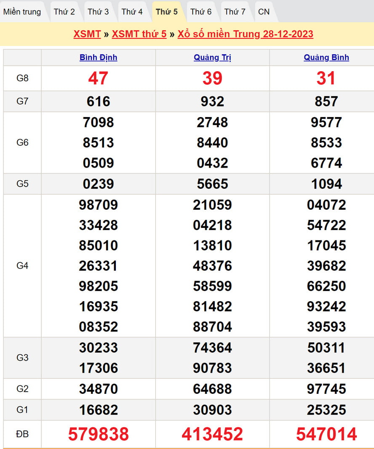Click the active Thứ 5 tab
374x449 pixels.
[x=166, y=12]
